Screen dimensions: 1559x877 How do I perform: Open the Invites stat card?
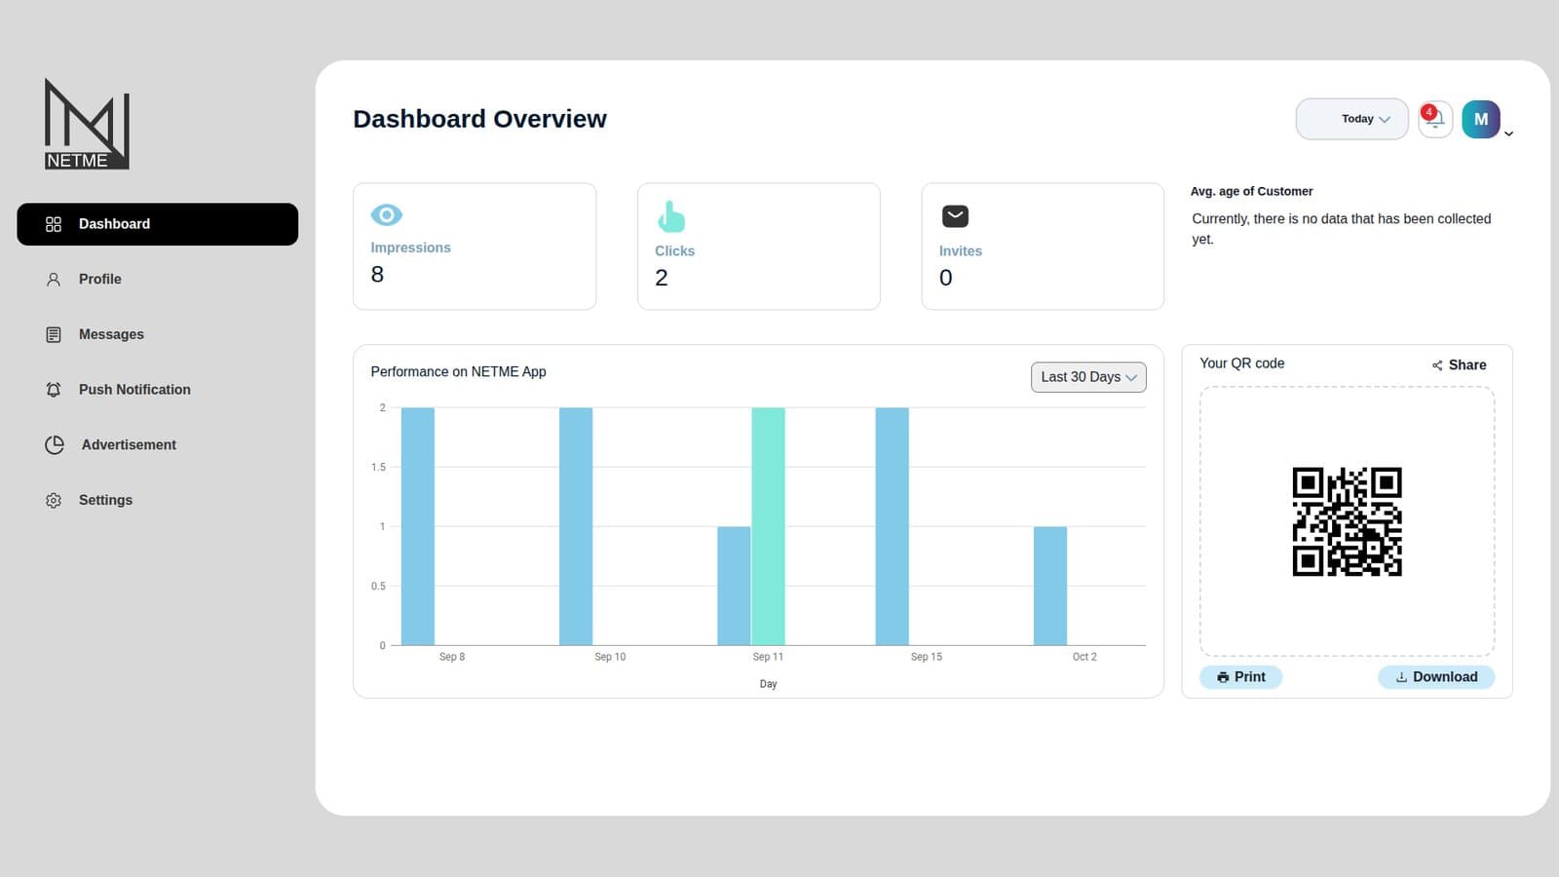[1043, 247]
